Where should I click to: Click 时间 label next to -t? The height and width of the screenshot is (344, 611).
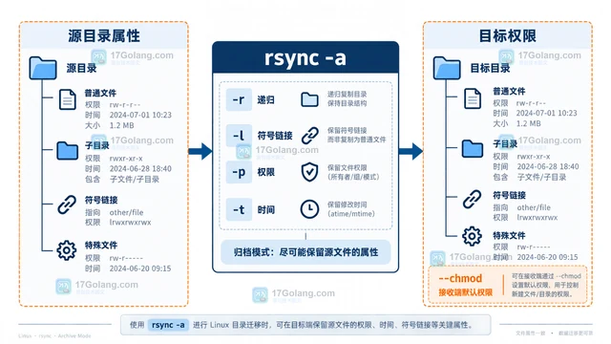[265, 210]
